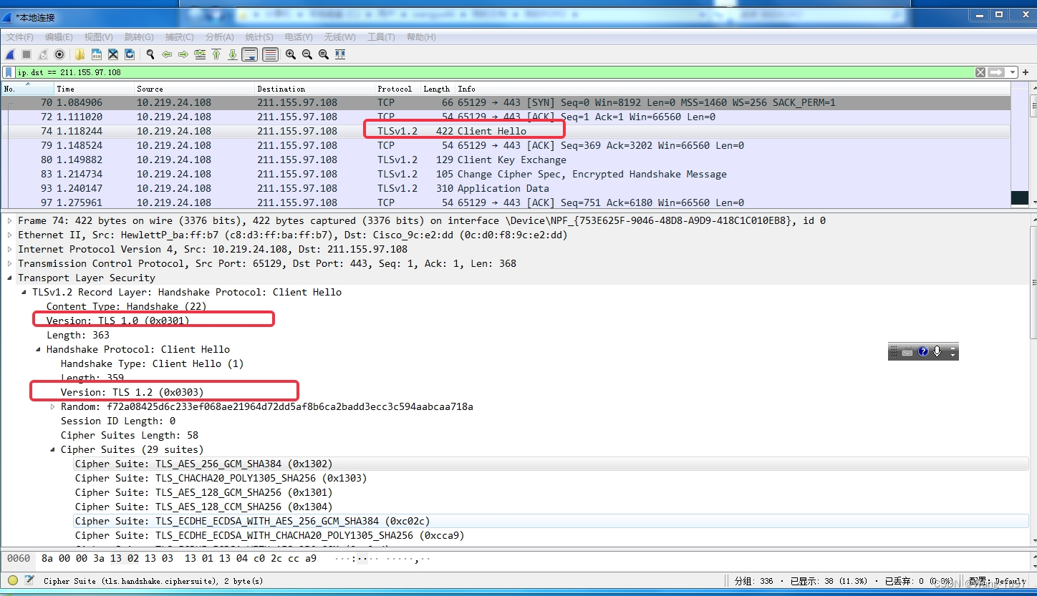Close the capture file from toolbar
Screen dimensions: 1037x596
point(113,54)
